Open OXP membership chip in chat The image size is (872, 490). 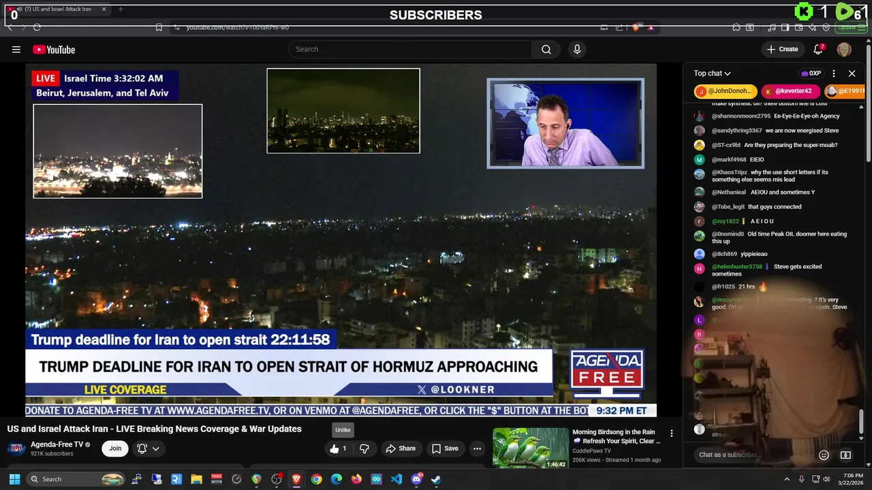(x=811, y=73)
